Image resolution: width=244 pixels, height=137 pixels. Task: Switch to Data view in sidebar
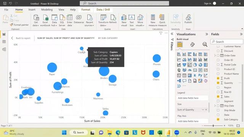tap(4, 42)
